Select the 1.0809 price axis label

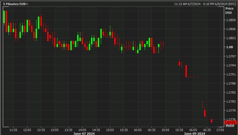point(231,20)
